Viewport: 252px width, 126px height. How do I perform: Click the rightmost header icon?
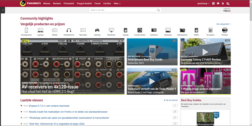tap(228, 3)
